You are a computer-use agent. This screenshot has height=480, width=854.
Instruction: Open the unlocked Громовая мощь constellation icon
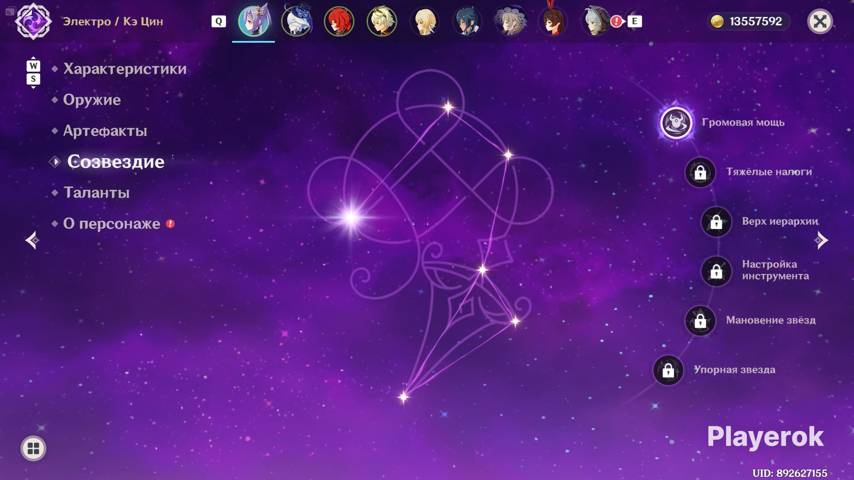[x=676, y=122]
